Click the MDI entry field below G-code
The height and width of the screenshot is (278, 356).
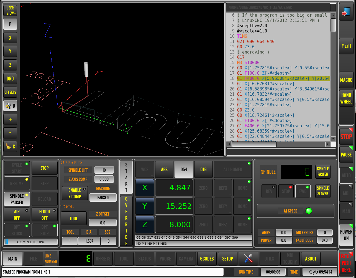point(281,152)
